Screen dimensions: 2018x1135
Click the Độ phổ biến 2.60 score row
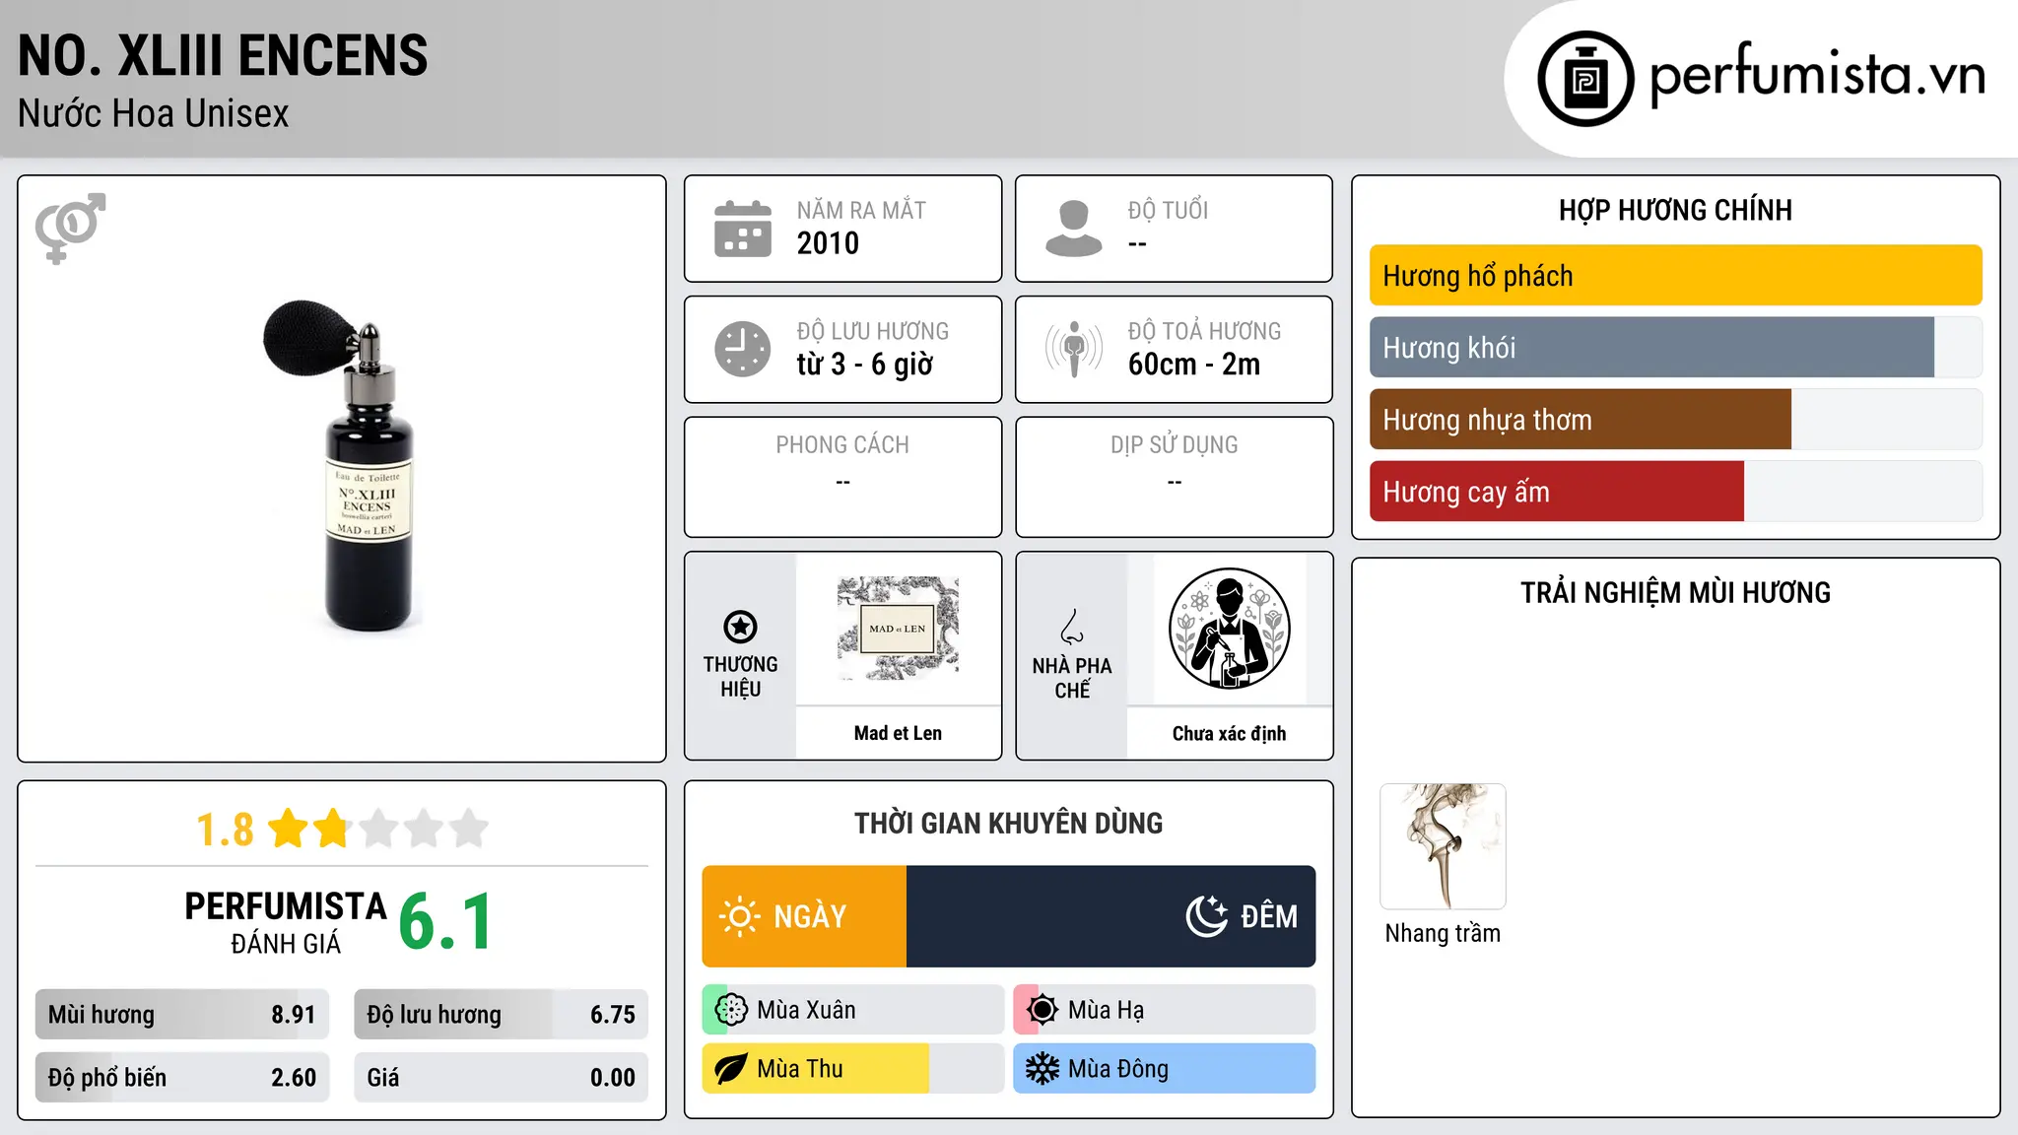click(x=182, y=1078)
